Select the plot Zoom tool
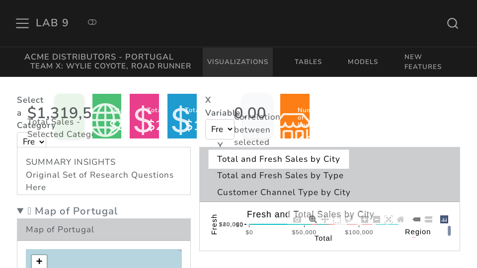This screenshot has height=268, width=477. tap(313, 219)
